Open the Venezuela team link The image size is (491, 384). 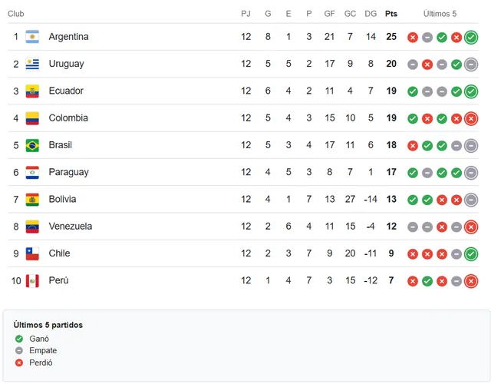tap(71, 227)
